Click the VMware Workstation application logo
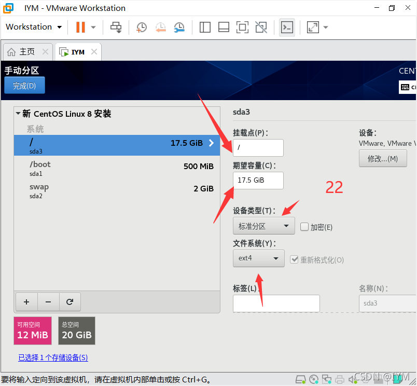417x386 pixels. [8, 8]
